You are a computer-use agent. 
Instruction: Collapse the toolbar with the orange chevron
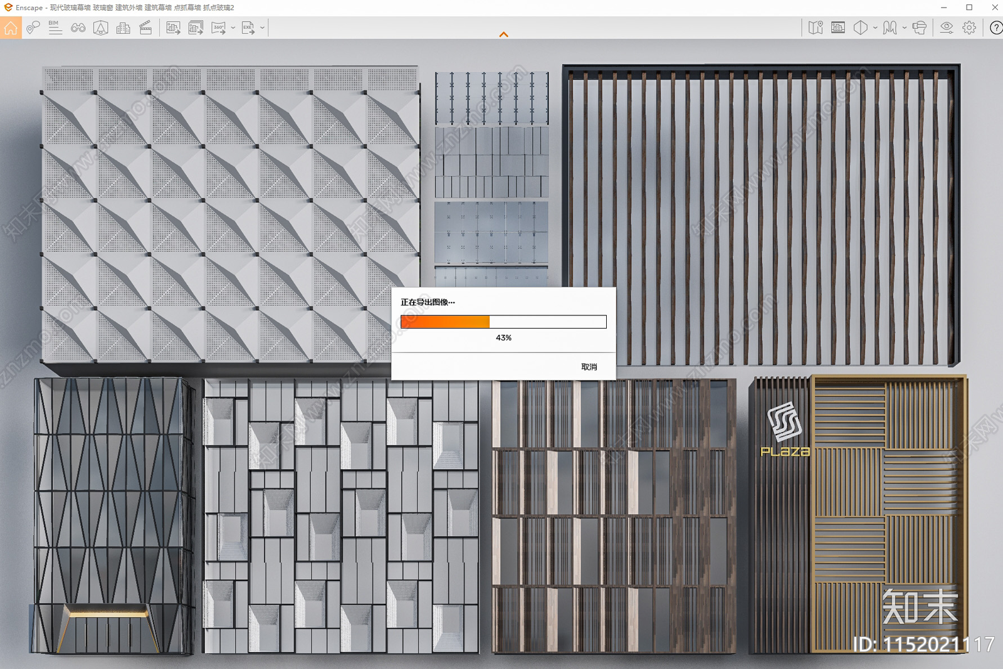click(x=503, y=34)
